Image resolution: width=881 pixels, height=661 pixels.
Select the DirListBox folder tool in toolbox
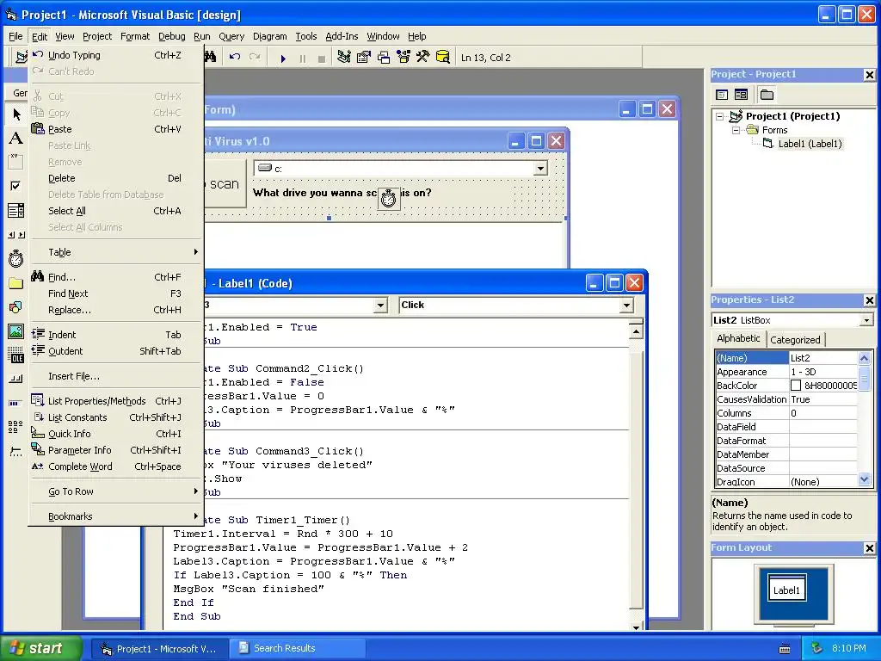tap(16, 282)
